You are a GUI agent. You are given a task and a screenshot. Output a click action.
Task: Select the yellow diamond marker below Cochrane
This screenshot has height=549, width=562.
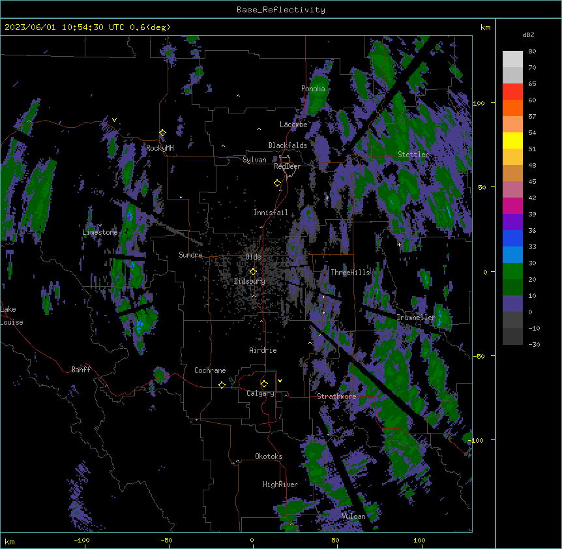pos(222,385)
